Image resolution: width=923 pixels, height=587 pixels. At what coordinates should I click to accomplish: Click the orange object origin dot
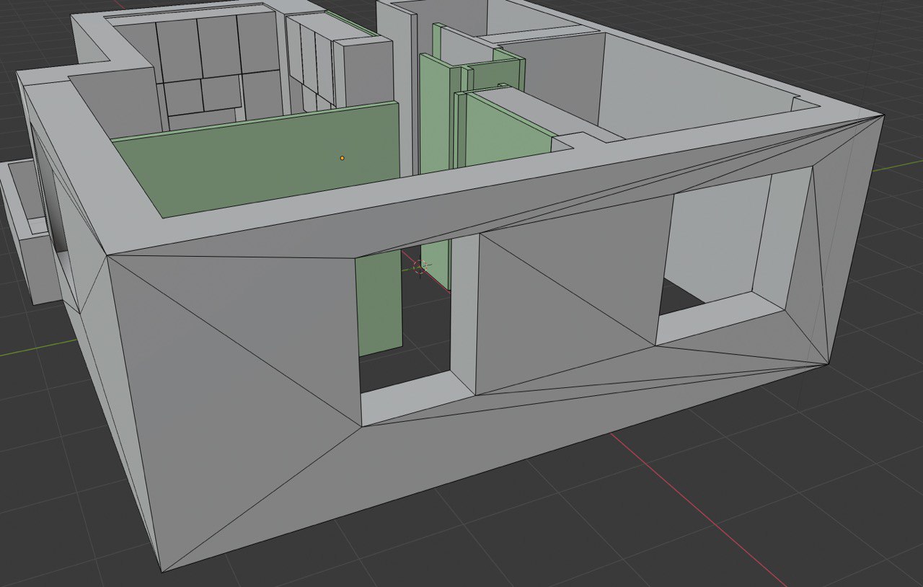(x=342, y=158)
